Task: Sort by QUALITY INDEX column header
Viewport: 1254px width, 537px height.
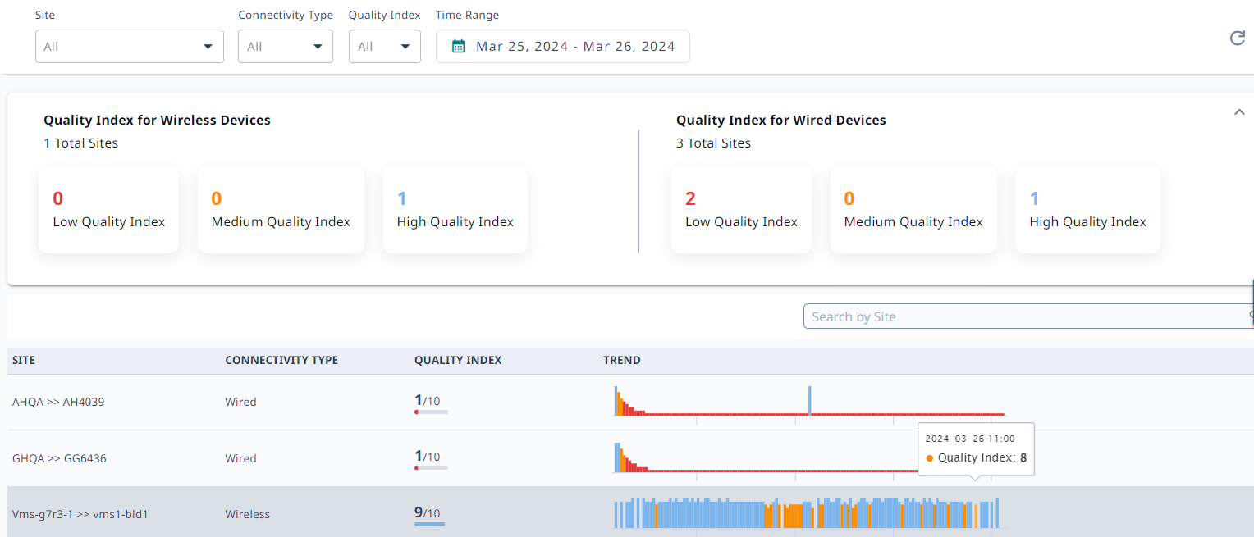Action: point(458,360)
